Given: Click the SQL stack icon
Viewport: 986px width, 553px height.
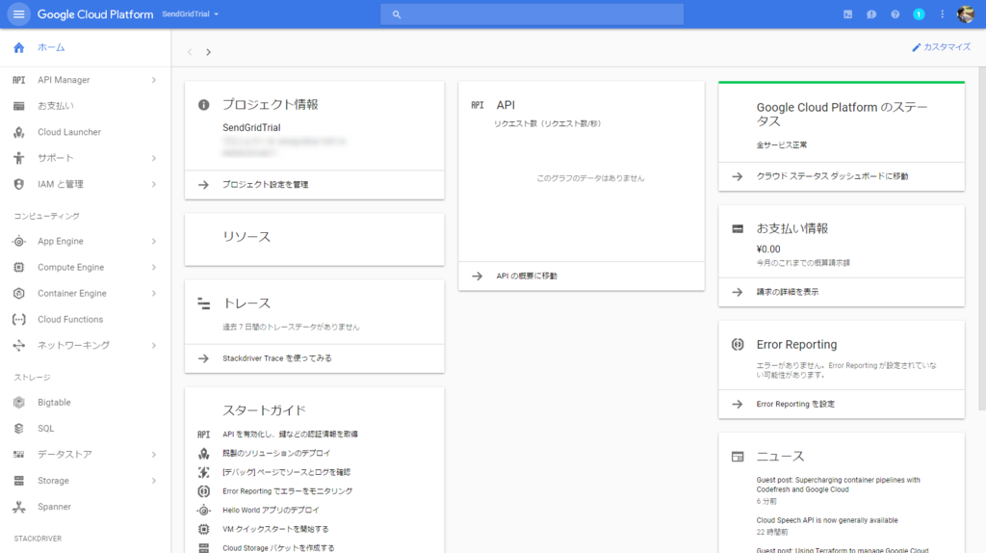Looking at the screenshot, I should [19, 429].
